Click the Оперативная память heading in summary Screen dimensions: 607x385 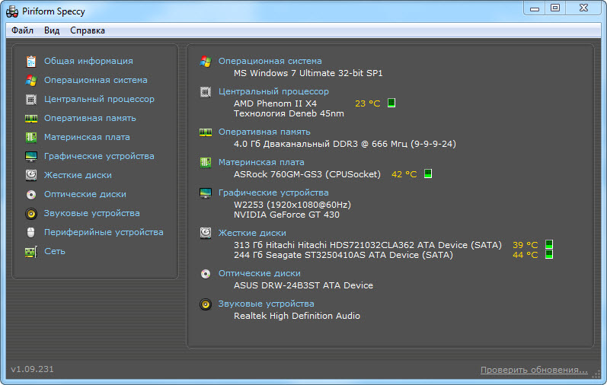pos(264,132)
